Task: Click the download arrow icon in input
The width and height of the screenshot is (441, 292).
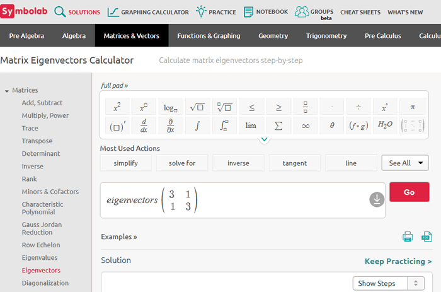Action: coord(376,200)
